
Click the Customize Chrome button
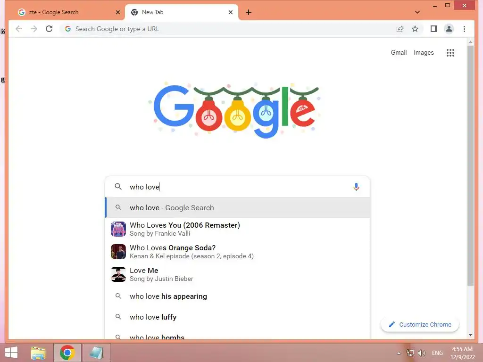click(420, 324)
